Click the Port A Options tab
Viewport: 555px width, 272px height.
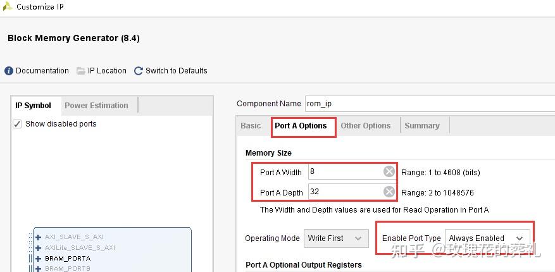301,126
